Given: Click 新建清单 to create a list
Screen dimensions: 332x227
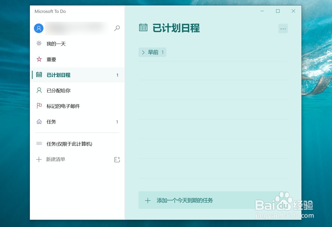Looking at the screenshot, I should (x=54, y=159).
